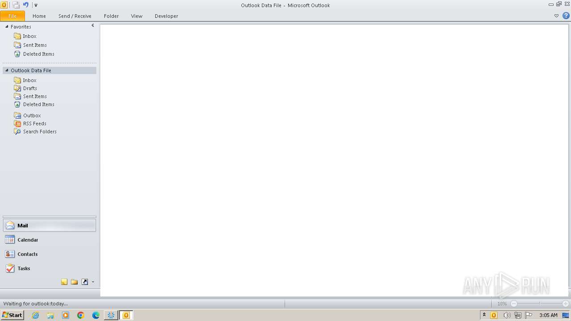Open the Send / Receive ribbon tab
Screen dimensions: 571x321
point(75,16)
